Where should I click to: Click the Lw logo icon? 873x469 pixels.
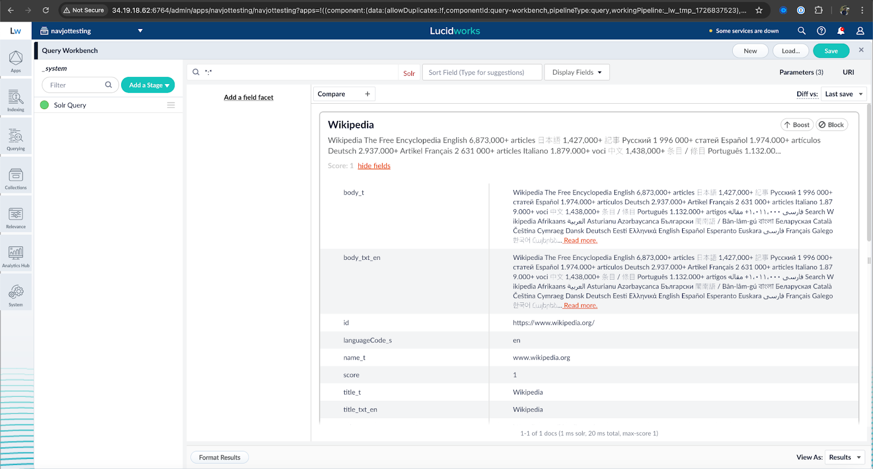pyautogui.click(x=15, y=31)
